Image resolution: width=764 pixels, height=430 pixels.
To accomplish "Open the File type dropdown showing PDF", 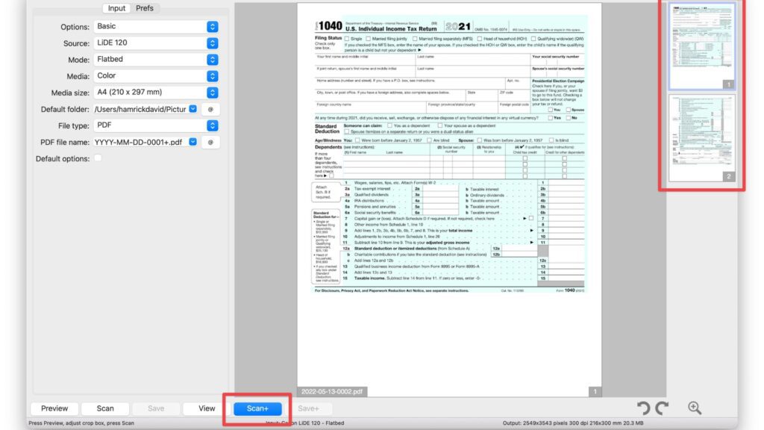I will 156,125.
